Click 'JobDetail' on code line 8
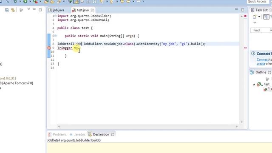This screenshot has width=272, height=153. pyautogui.click(x=66, y=44)
